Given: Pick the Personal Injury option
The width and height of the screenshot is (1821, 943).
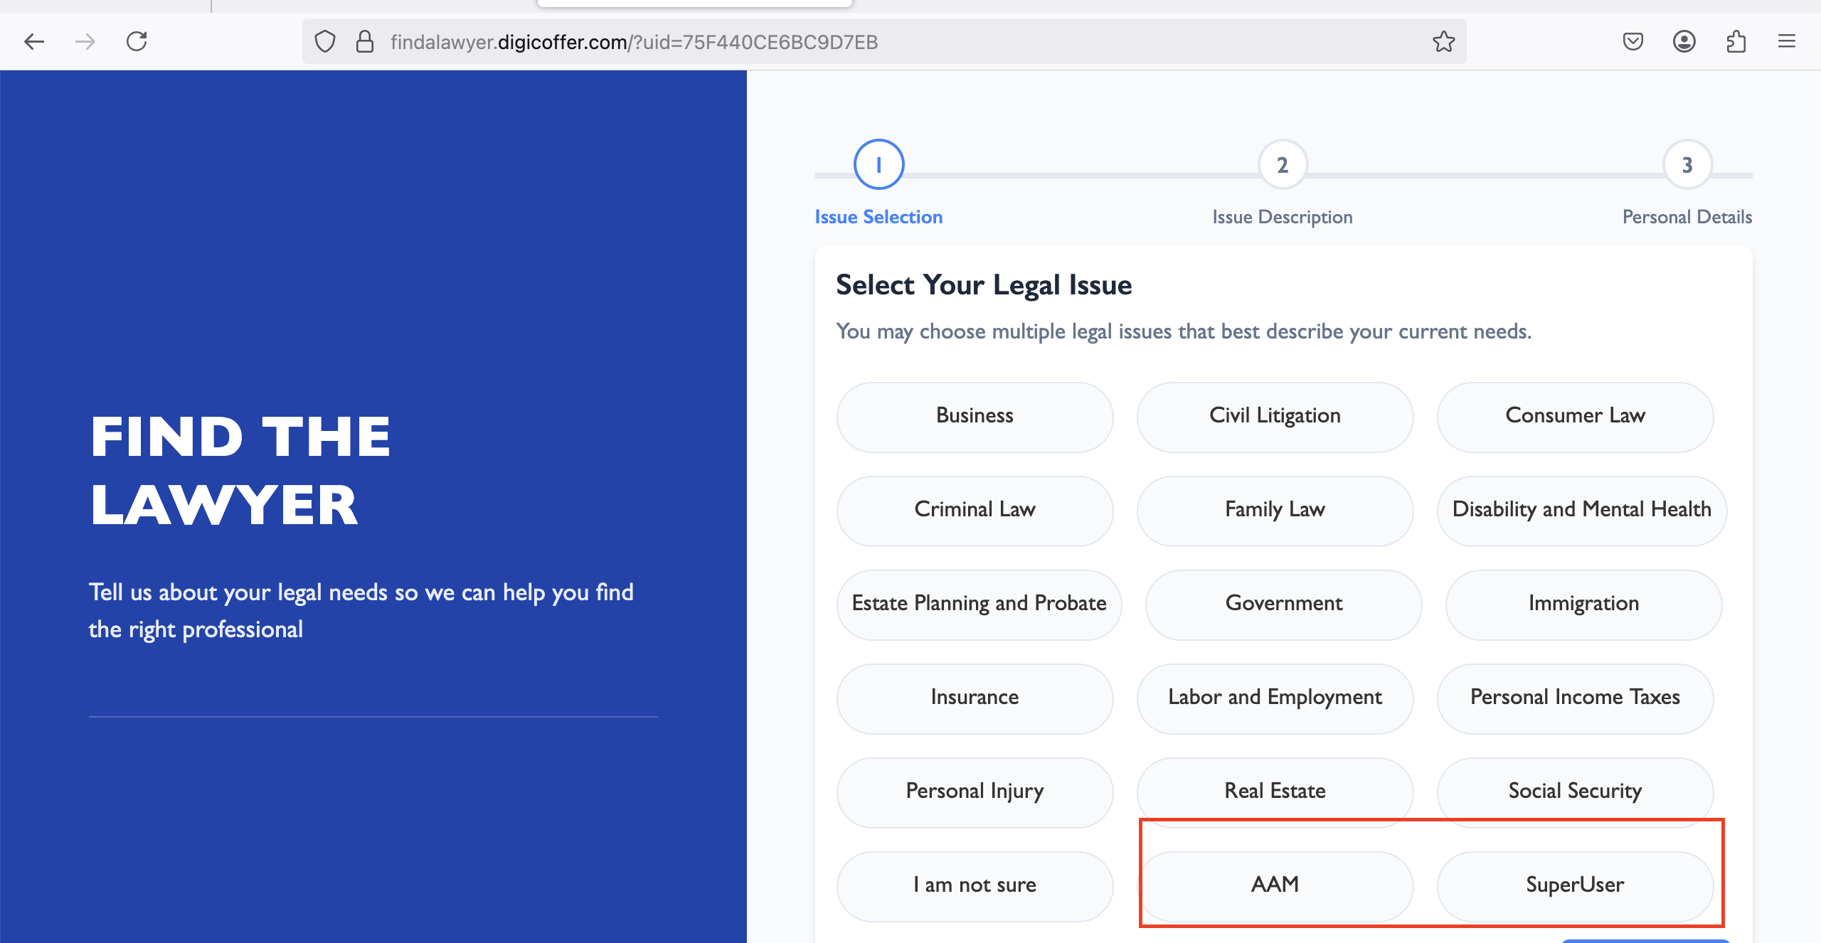Looking at the screenshot, I should [x=975, y=792].
